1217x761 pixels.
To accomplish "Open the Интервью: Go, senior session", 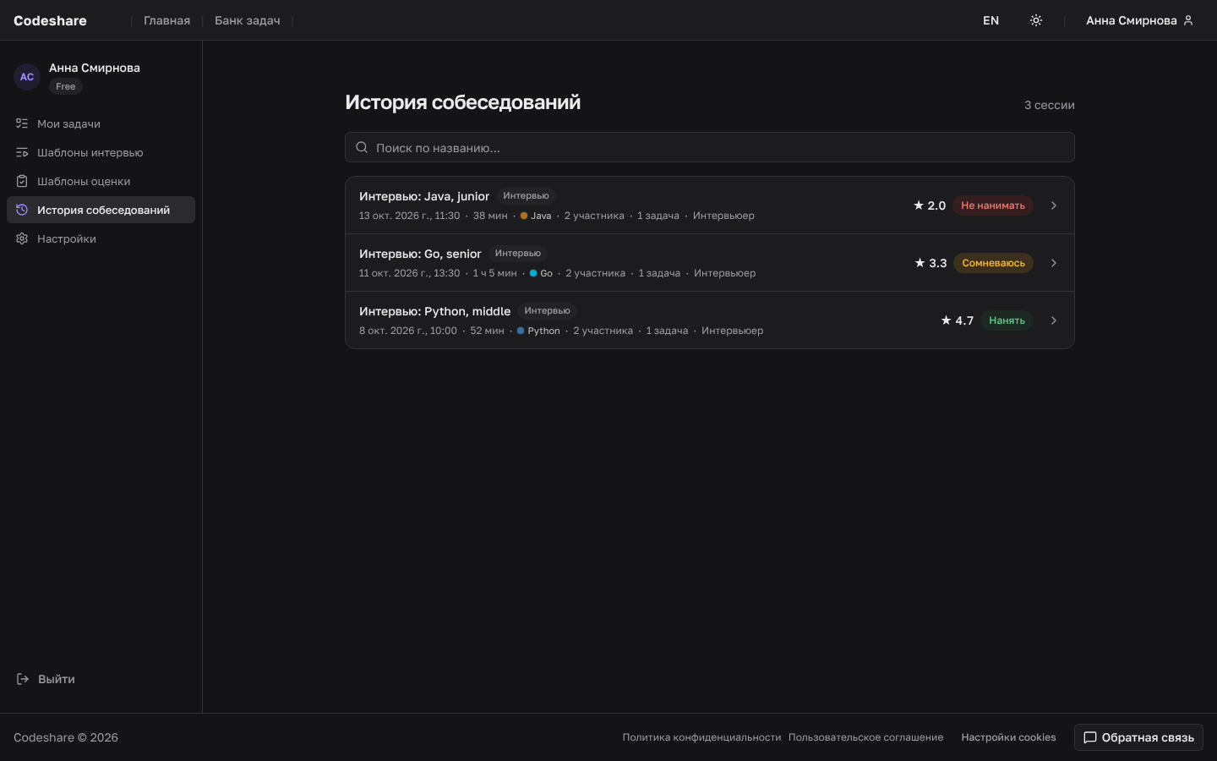I will [x=710, y=263].
